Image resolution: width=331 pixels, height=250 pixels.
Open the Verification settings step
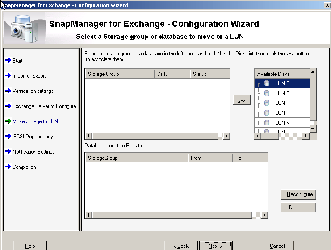pyautogui.click(x=33, y=91)
